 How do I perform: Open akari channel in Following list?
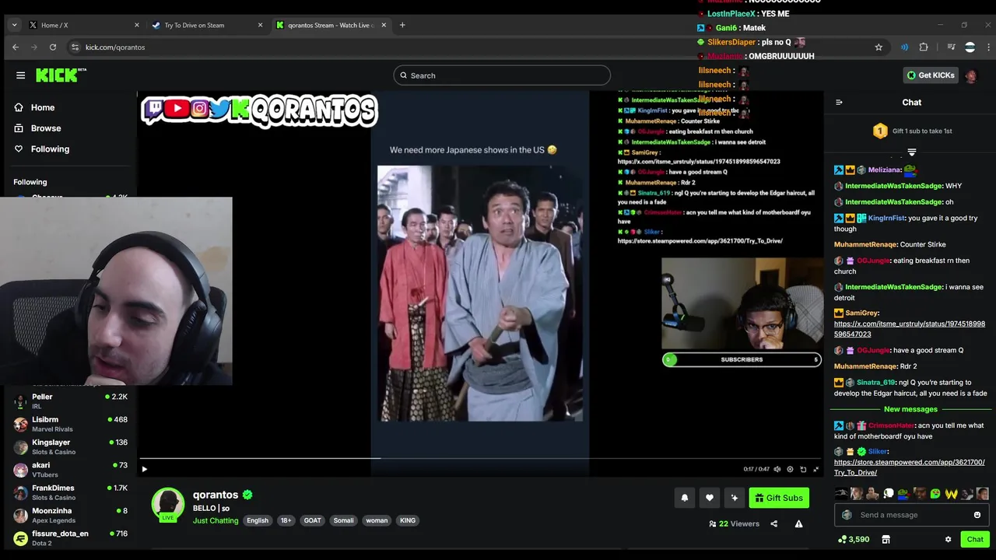70,470
